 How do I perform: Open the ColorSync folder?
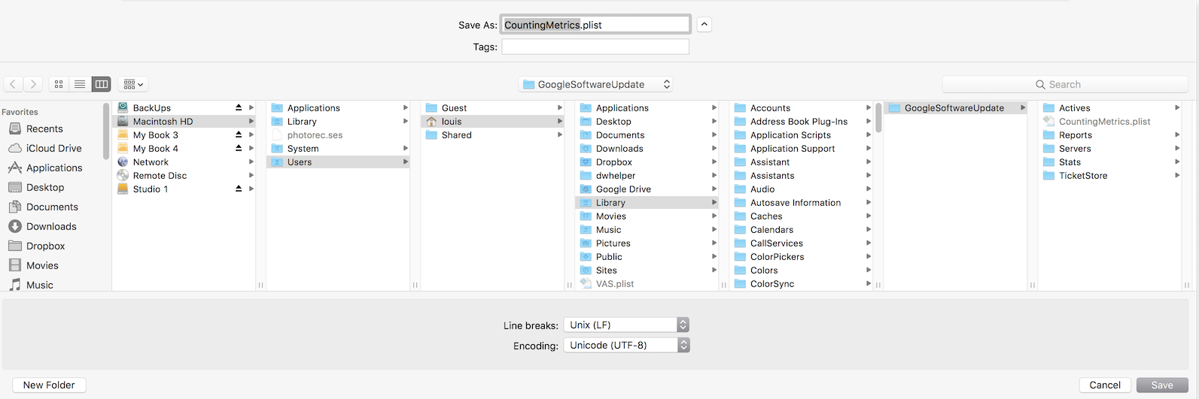(802, 283)
